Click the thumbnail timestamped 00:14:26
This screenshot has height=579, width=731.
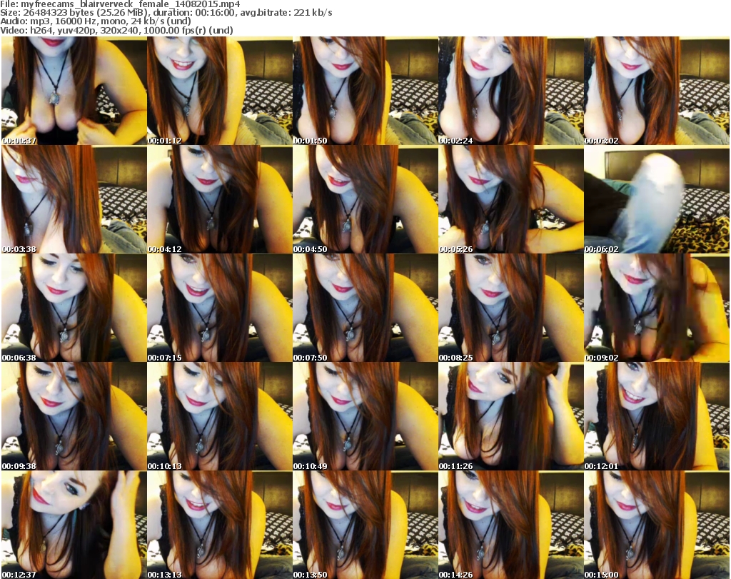point(511,525)
